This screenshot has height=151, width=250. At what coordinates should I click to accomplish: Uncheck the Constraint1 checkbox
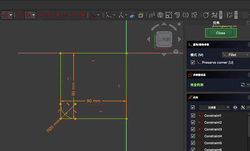[x=193, y=116]
